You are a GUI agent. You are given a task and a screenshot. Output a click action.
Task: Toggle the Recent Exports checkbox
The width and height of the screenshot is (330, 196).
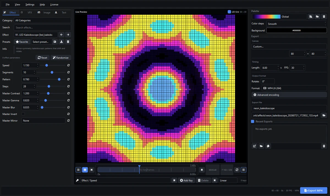click(x=253, y=122)
